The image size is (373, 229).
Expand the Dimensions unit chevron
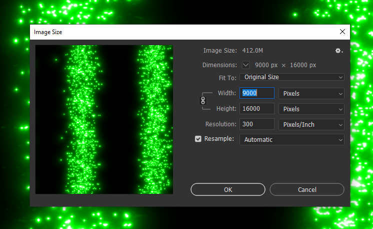click(245, 65)
